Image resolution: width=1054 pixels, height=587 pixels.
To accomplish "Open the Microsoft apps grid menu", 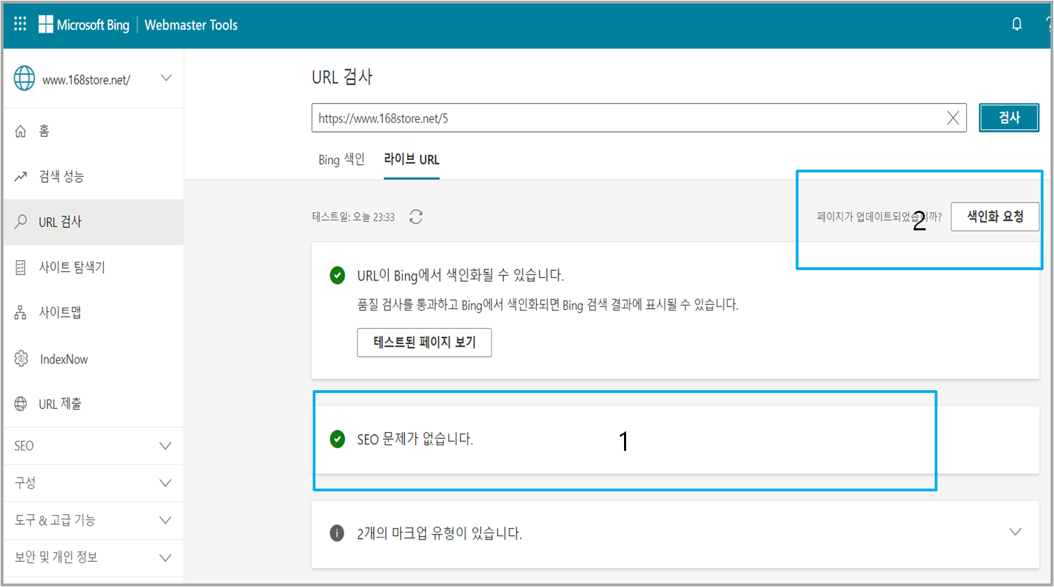I will tap(20, 23).
